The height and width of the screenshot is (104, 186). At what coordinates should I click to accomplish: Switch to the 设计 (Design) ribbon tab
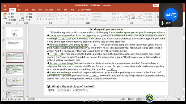(26, 10)
